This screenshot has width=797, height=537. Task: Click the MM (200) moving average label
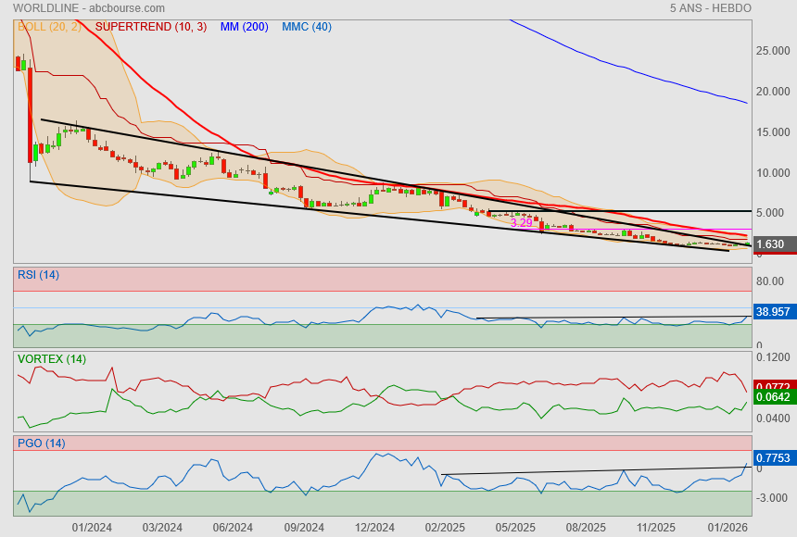coord(244,27)
